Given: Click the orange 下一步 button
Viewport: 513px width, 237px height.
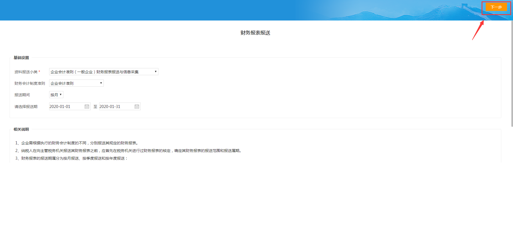Looking at the screenshot, I should click(x=496, y=7).
